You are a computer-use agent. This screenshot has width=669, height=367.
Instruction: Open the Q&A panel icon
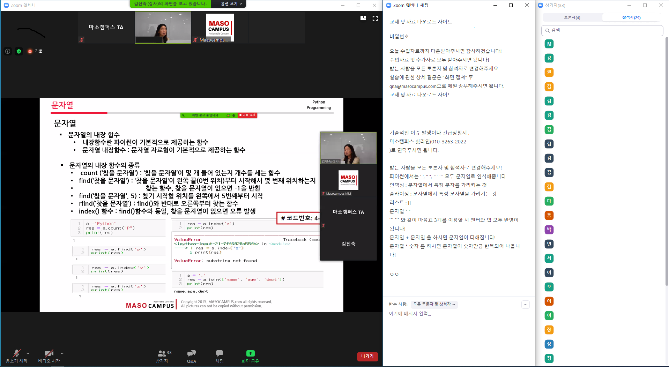click(x=191, y=353)
